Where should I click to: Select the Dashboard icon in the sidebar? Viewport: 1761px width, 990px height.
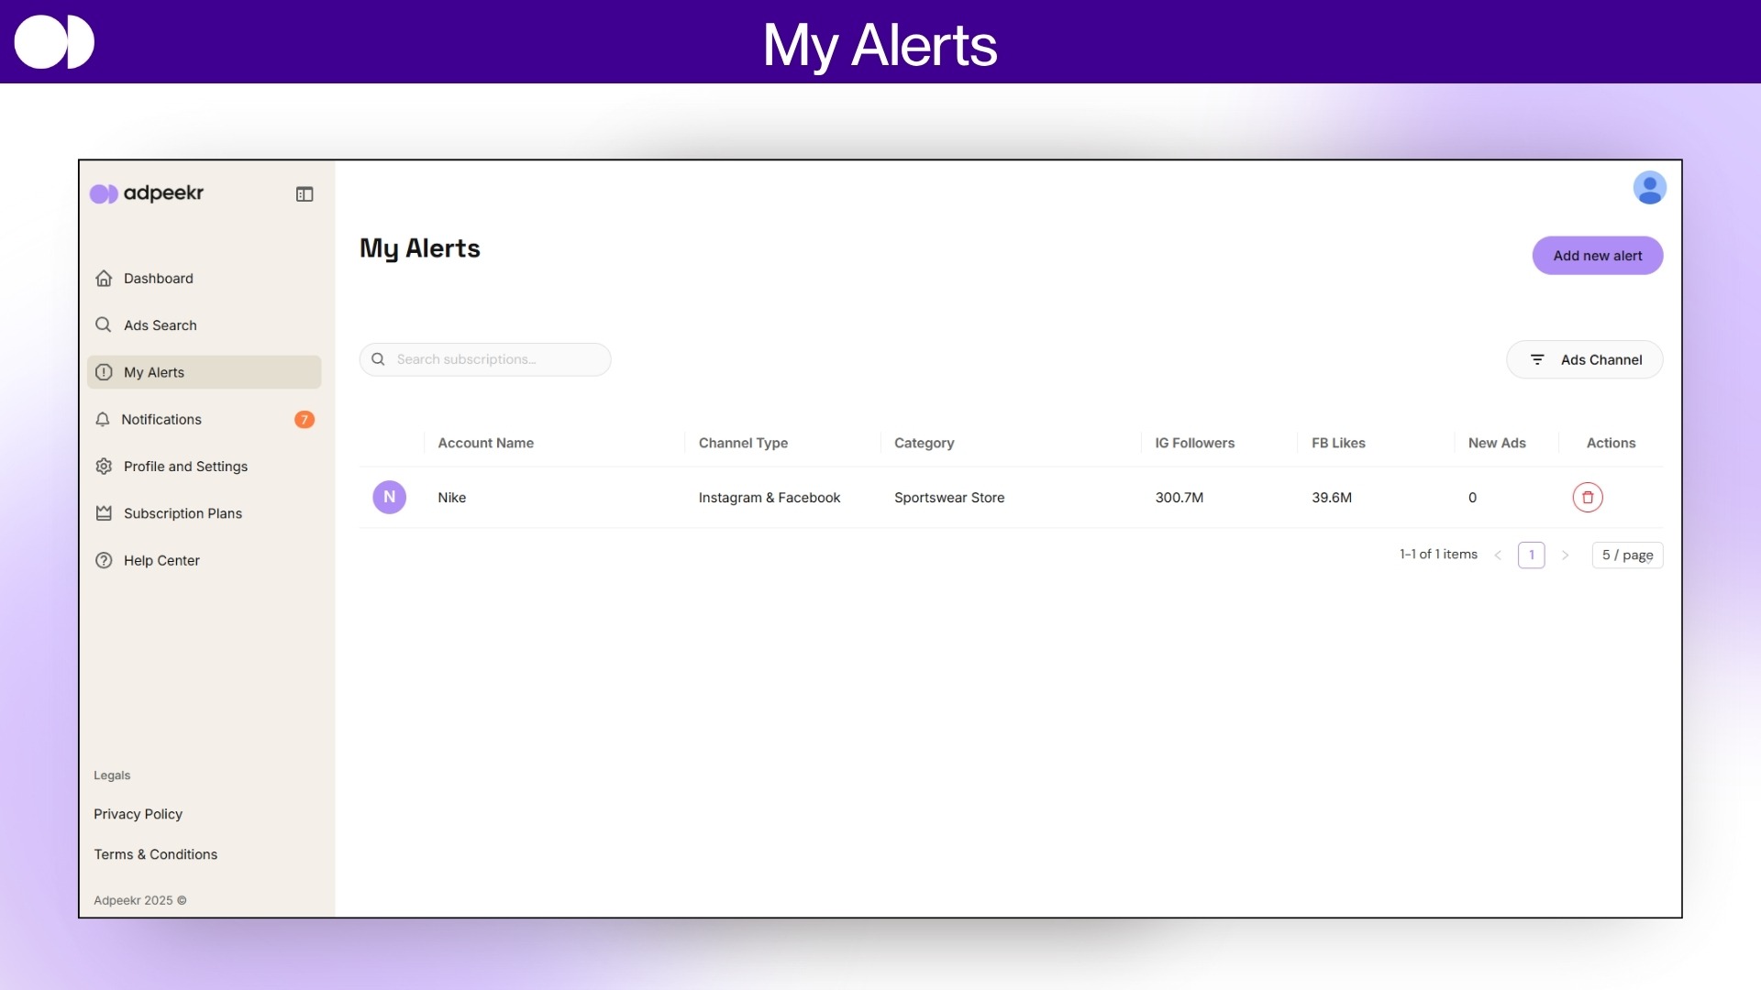click(x=104, y=278)
